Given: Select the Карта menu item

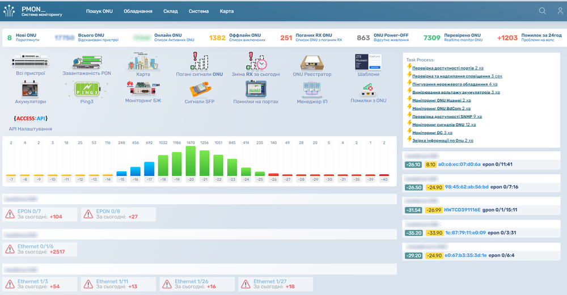Looking at the screenshot, I should [x=227, y=11].
